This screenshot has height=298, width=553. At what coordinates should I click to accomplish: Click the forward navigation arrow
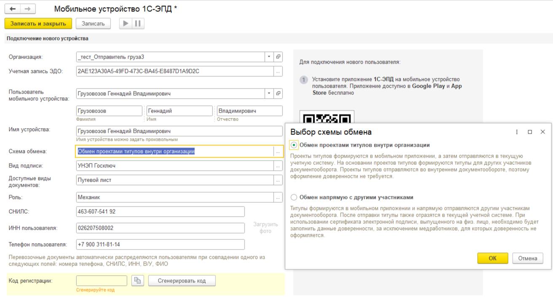tap(28, 9)
